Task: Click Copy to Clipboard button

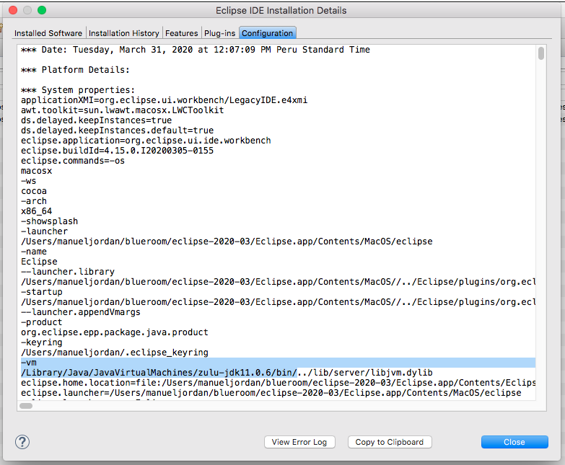Action: click(x=390, y=442)
